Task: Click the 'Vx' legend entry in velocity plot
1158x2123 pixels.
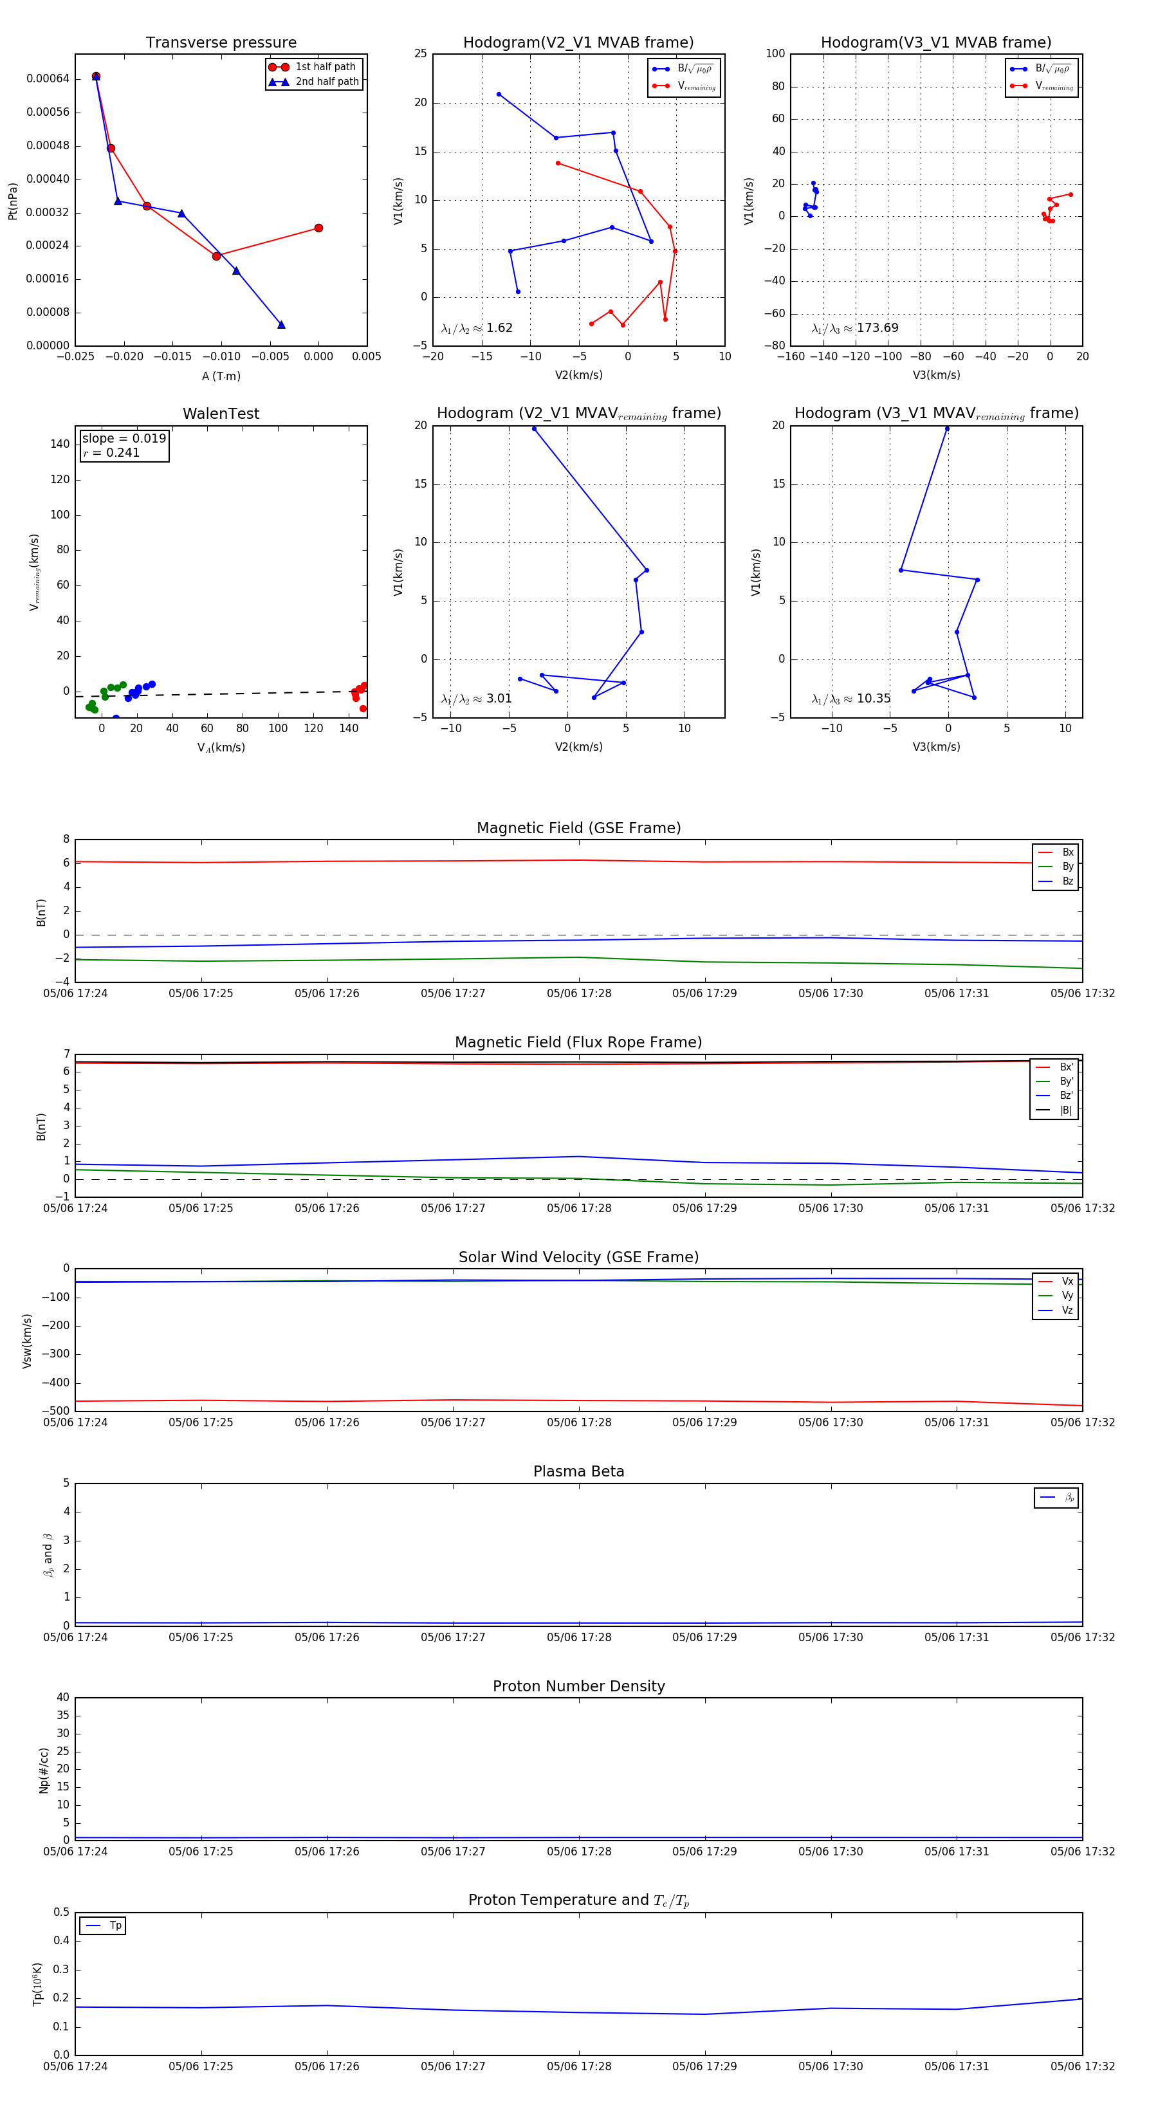Action: pos(1056,1281)
